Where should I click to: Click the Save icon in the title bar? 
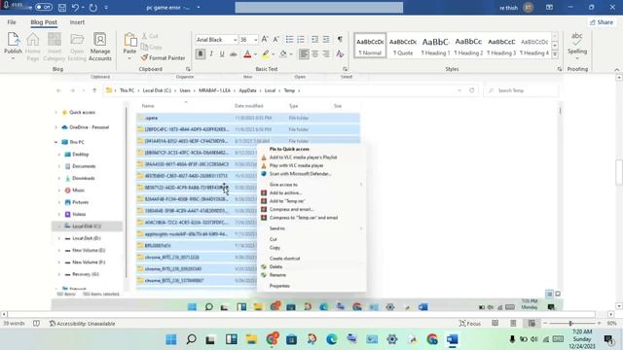click(x=62, y=7)
